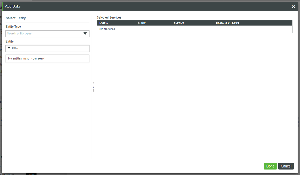Click the Service column header
The image size is (300, 175).
pyautogui.click(x=179, y=23)
